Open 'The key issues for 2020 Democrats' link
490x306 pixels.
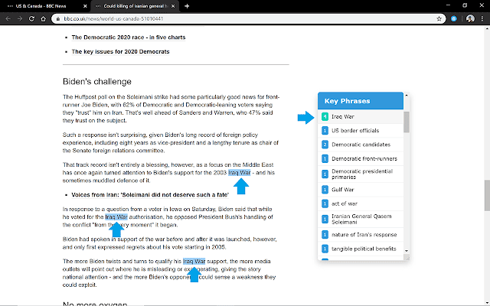120,51
